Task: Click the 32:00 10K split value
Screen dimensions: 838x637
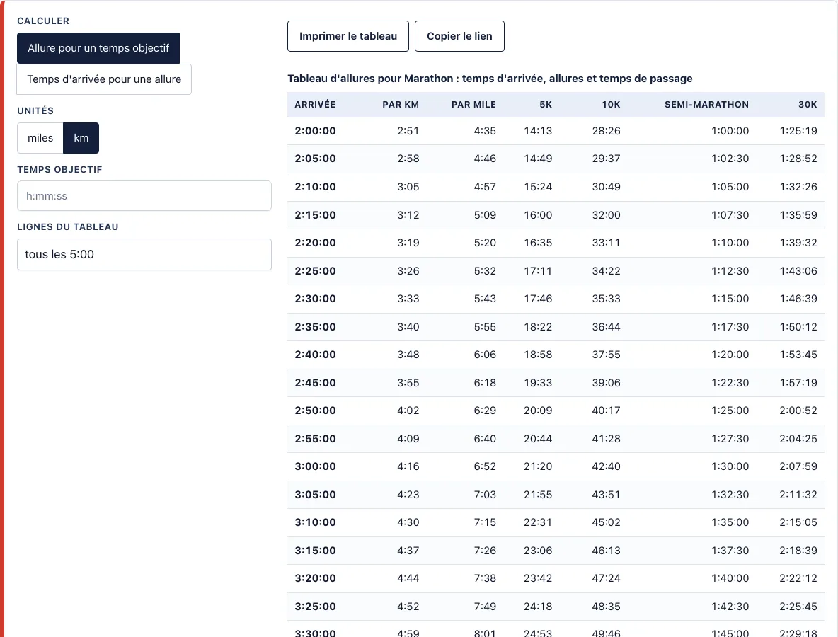Action: pyautogui.click(x=606, y=215)
